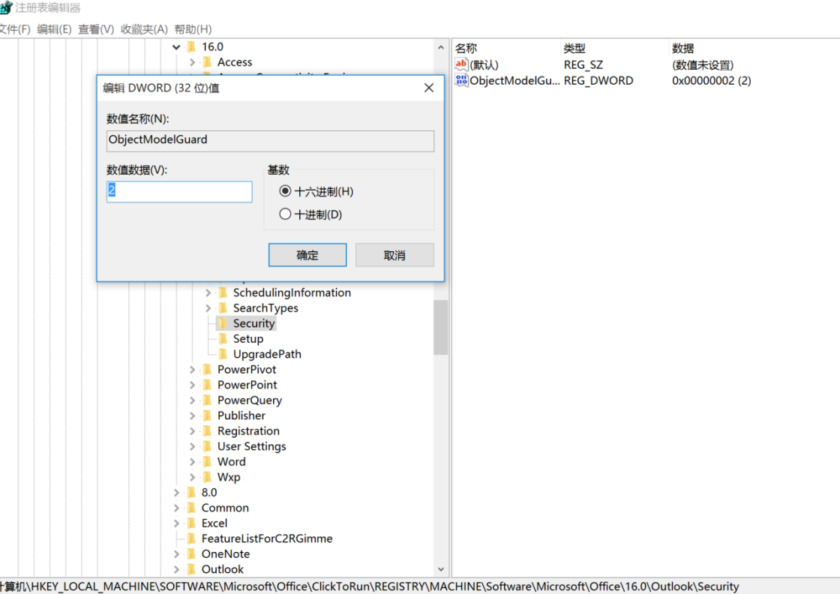Select the hexadecimal (十六进制) radio button
Image resolution: width=840 pixels, height=594 pixels.
coord(285,191)
